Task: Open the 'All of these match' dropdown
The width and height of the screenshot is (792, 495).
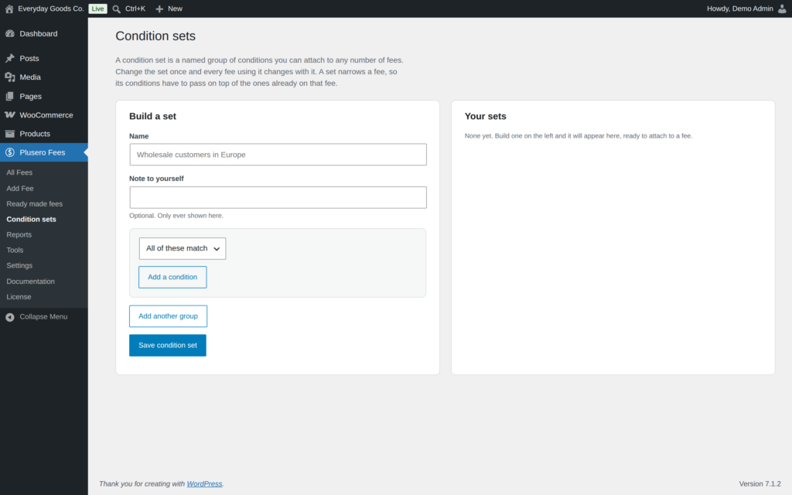Action: (x=183, y=248)
